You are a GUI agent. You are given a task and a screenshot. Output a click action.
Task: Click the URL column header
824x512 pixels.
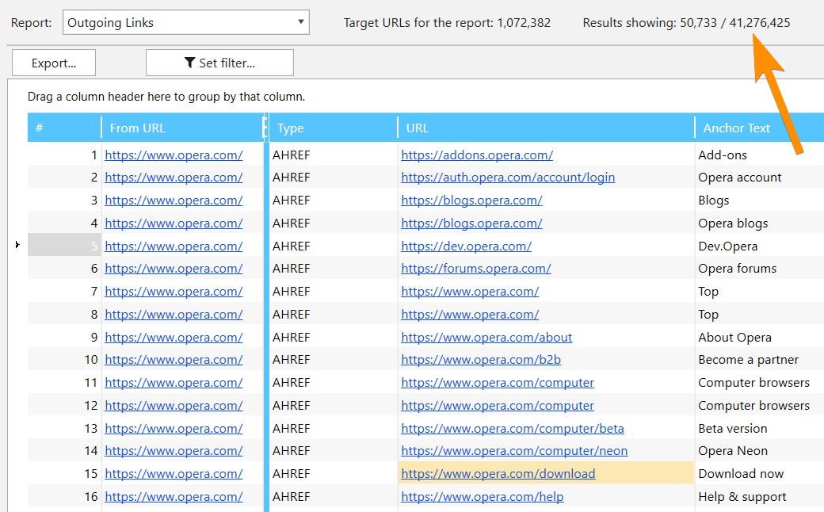(546, 128)
